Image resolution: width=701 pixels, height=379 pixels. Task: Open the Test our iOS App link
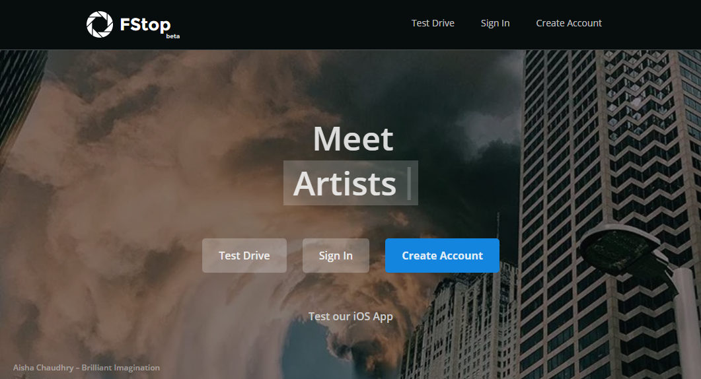pyautogui.click(x=350, y=316)
